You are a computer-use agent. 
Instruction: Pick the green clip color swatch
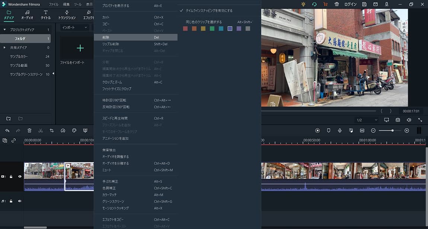[212, 29]
